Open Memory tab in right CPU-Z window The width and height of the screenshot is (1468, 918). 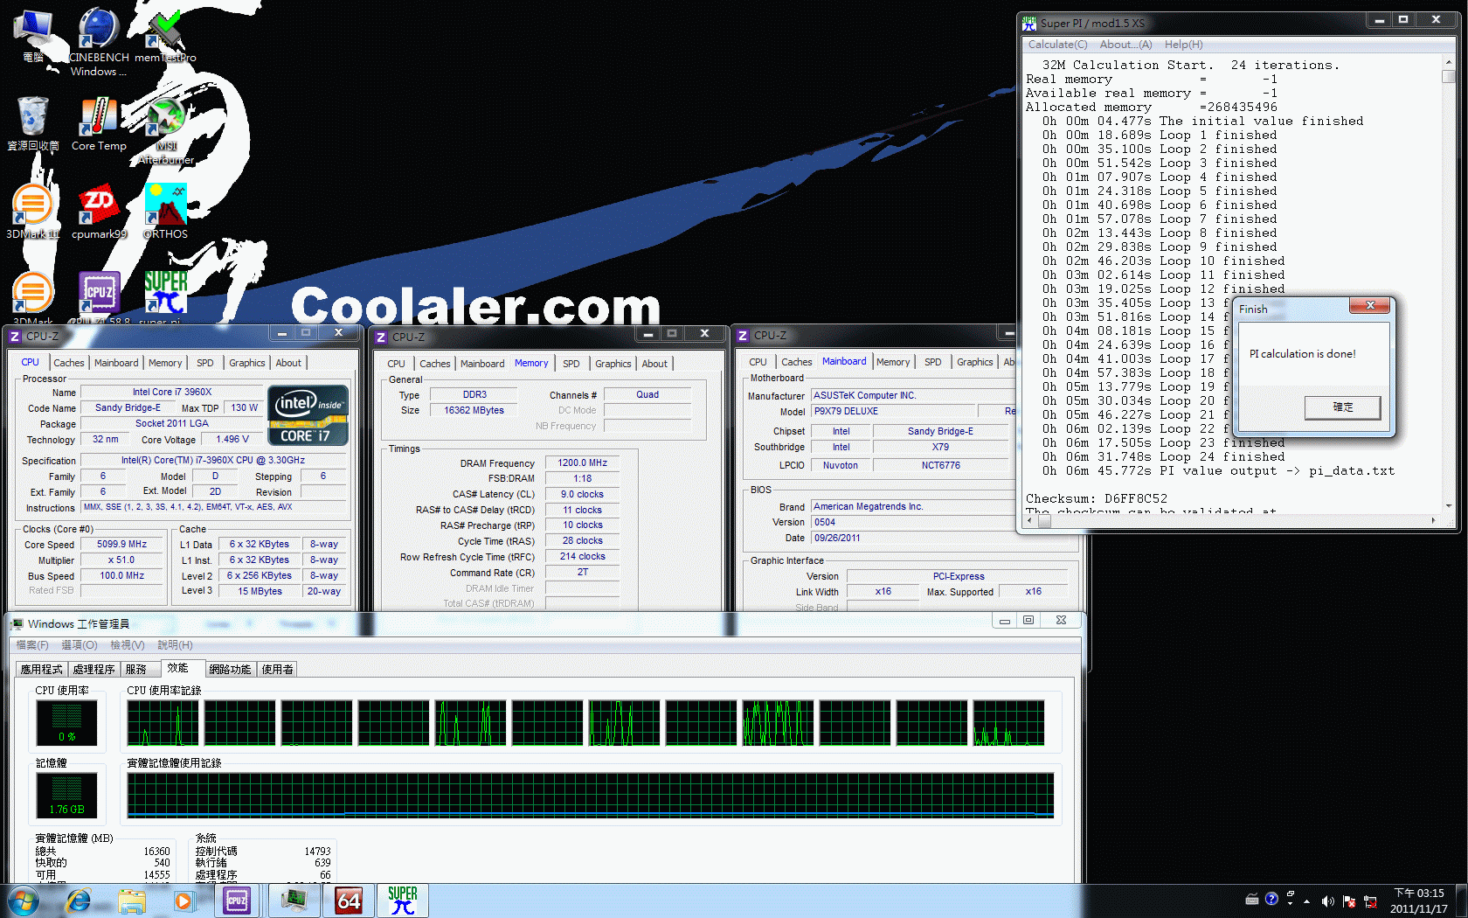click(x=893, y=362)
